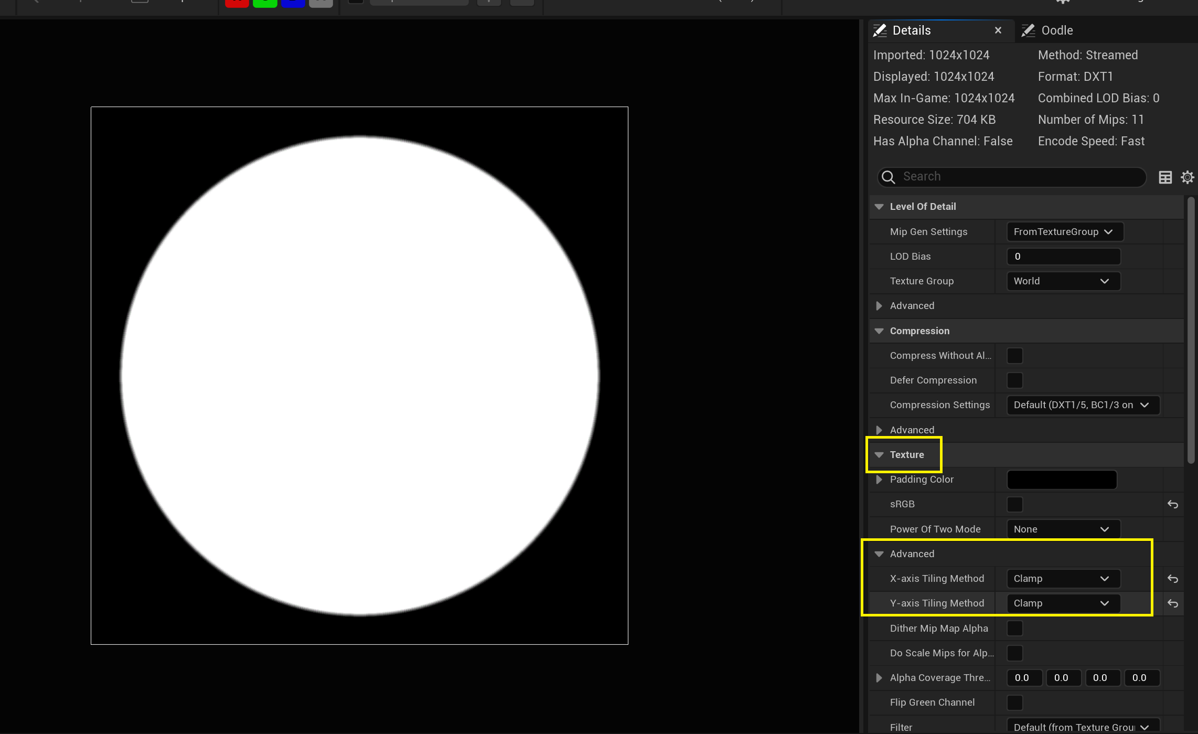This screenshot has height=734, width=1198.
Task: Open the details view settings gear
Action: click(x=1187, y=177)
